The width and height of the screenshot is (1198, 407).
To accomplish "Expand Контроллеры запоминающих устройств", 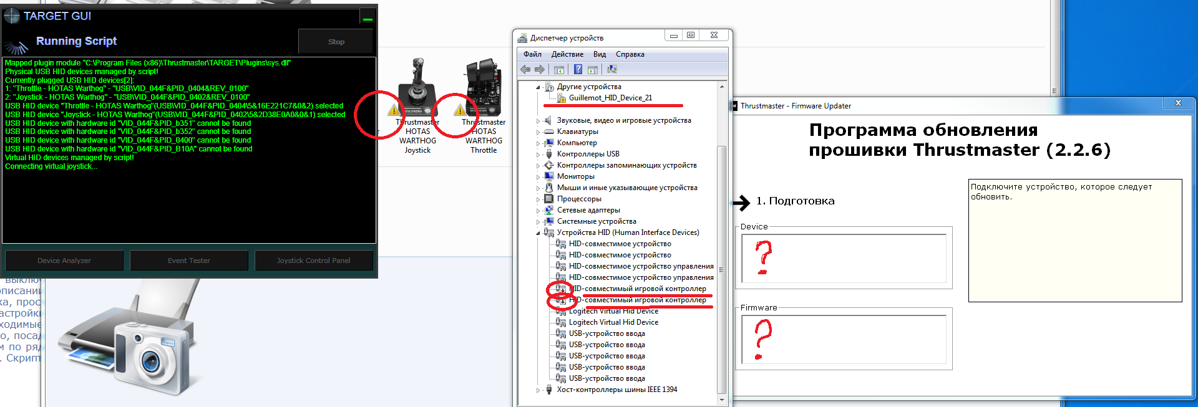I will pyautogui.click(x=538, y=166).
